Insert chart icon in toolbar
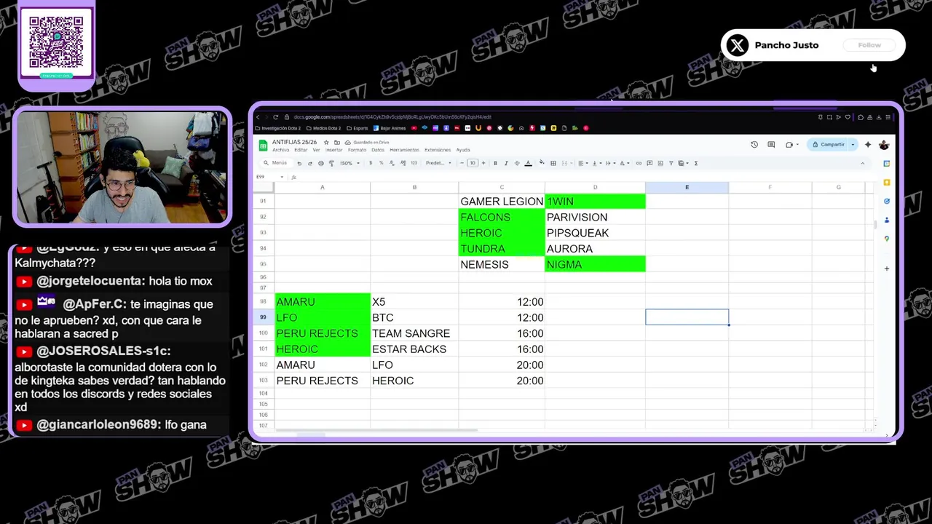The width and height of the screenshot is (932, 524). (660, 163)
